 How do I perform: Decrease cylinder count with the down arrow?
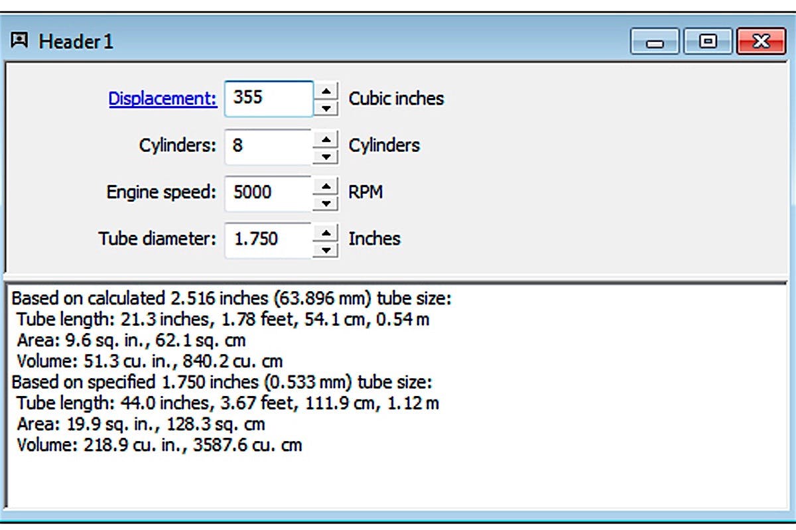tap(326, 155)
